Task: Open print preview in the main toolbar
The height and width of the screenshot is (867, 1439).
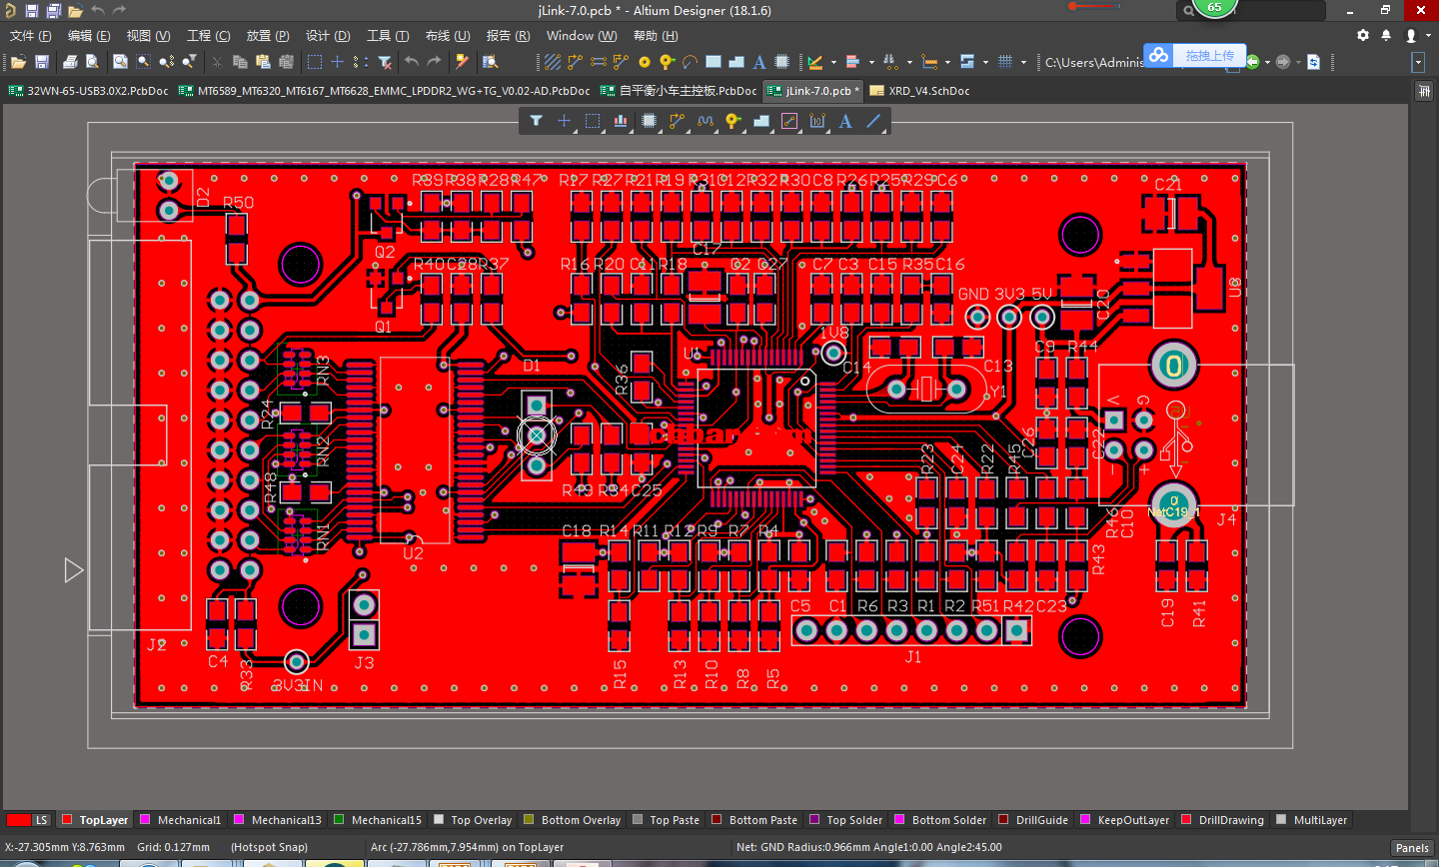Action: (92, 62)
